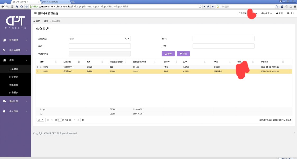The image size is (297, 159).
Task: Click the table refresh icon in pager
Action: [x=83, y=120]
